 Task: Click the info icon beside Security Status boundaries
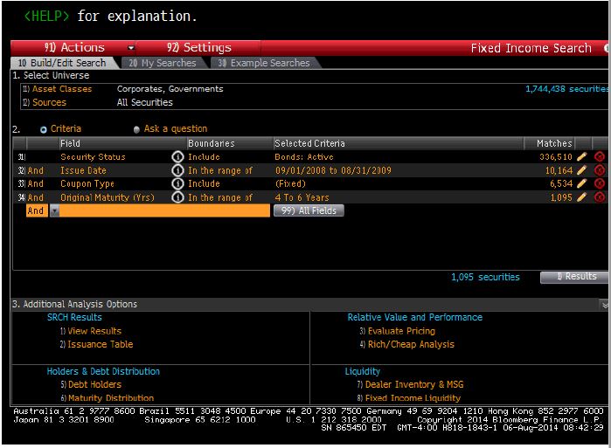(x=178, y=157)
